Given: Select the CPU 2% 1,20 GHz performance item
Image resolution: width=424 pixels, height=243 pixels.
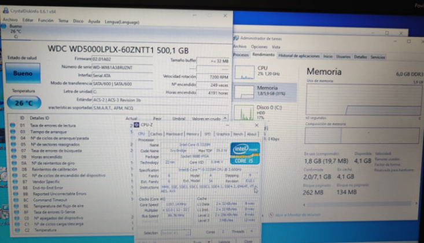Looking at the screenshot, I should tap(265, 72).
